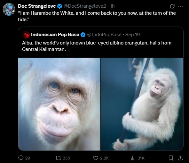Click the reply speech bubble icon
The image size is (189, 163).
pos(21,158)
